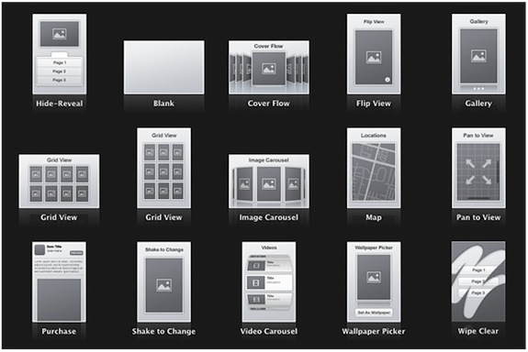The width and height of the screenshot is (528, 352).
Task: Select the Hide-Reveal template thumbnail
Action: [60, 54]
